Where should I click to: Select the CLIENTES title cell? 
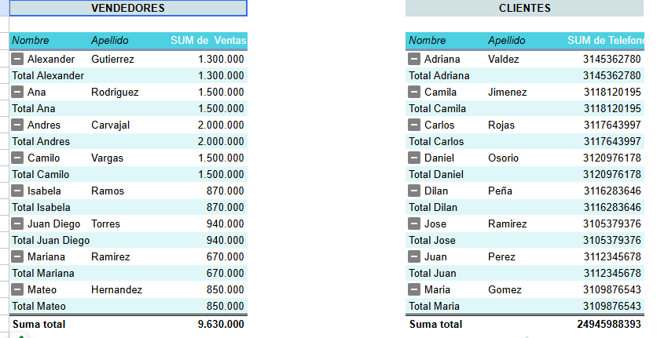pyautogui.click(x=525, y=8)
